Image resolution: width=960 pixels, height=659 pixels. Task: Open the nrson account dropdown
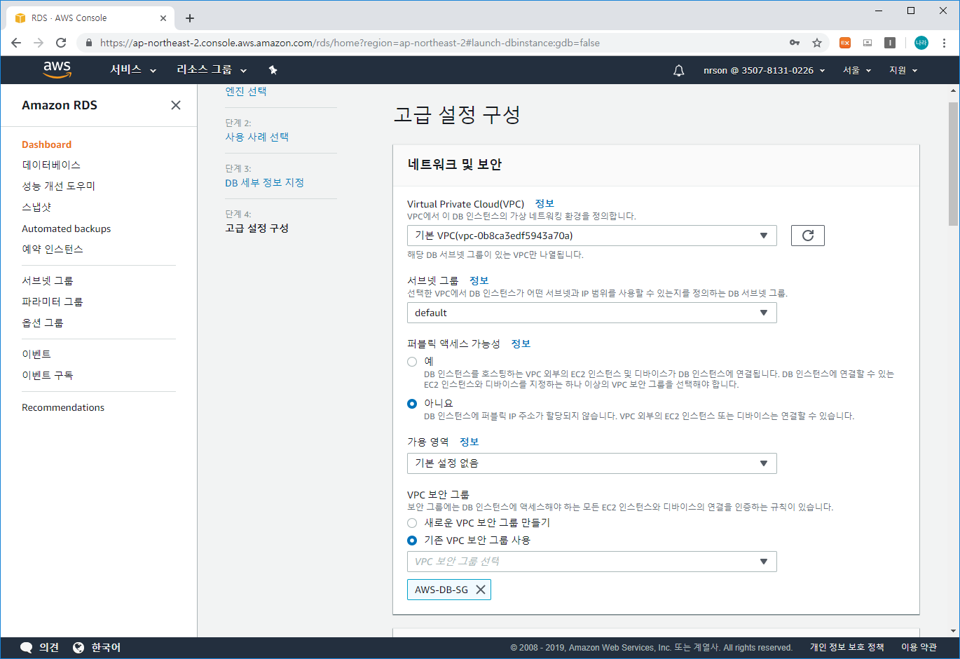tap(764, 70)
